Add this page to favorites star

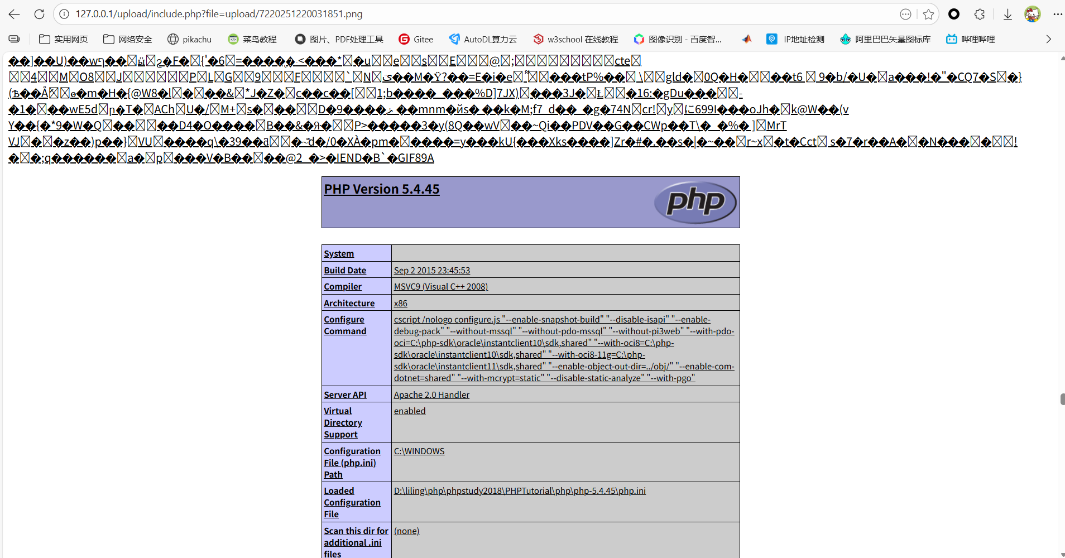click(x=928, y=15)
